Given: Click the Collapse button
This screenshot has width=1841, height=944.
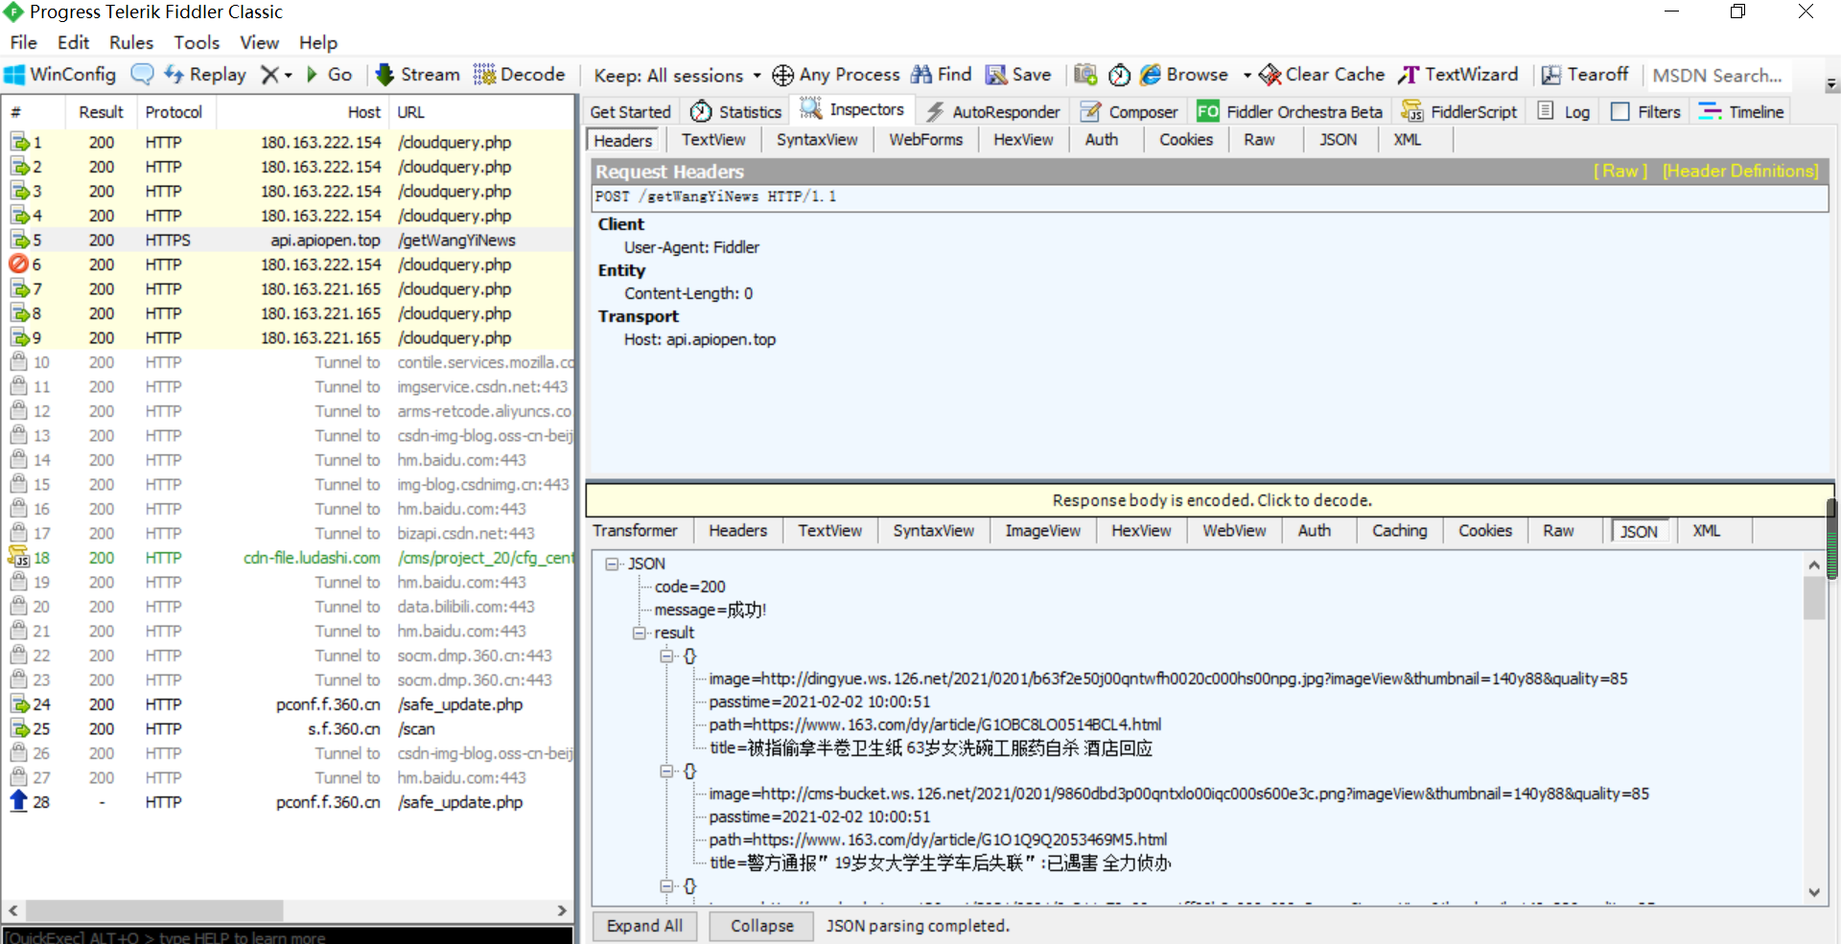Looking at the screenshot, I should click(x=761, y=926).
